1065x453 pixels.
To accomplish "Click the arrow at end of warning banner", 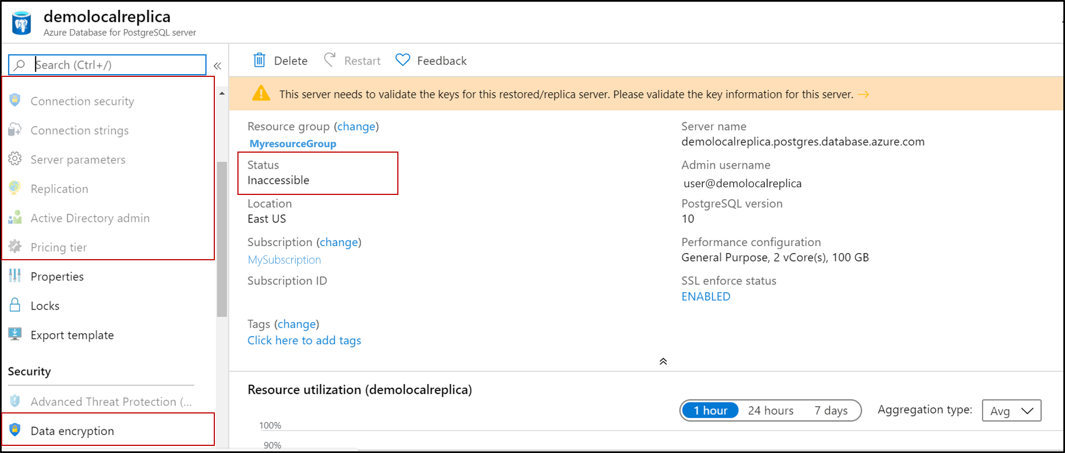I will 863,94.
